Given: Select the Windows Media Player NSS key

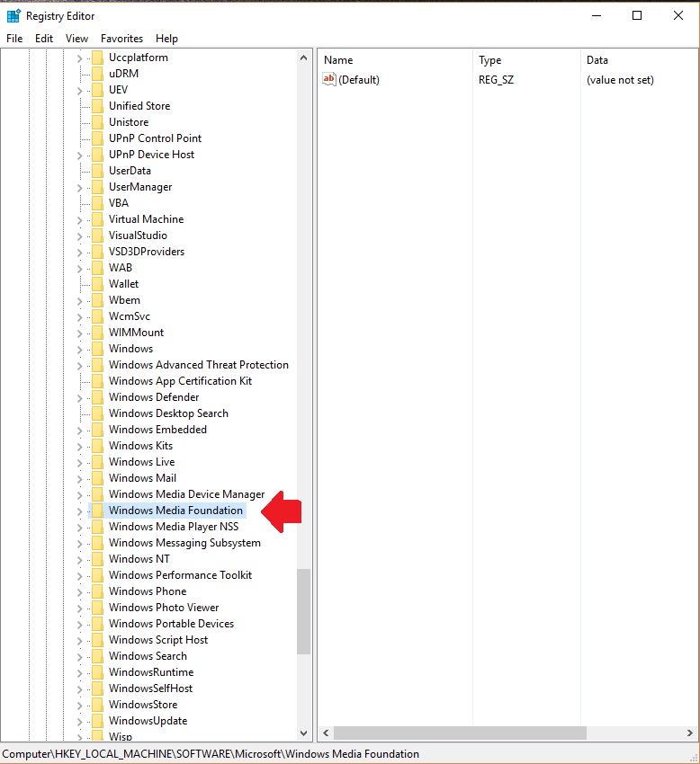Looking at the screenshot, I should pos(174,527).
